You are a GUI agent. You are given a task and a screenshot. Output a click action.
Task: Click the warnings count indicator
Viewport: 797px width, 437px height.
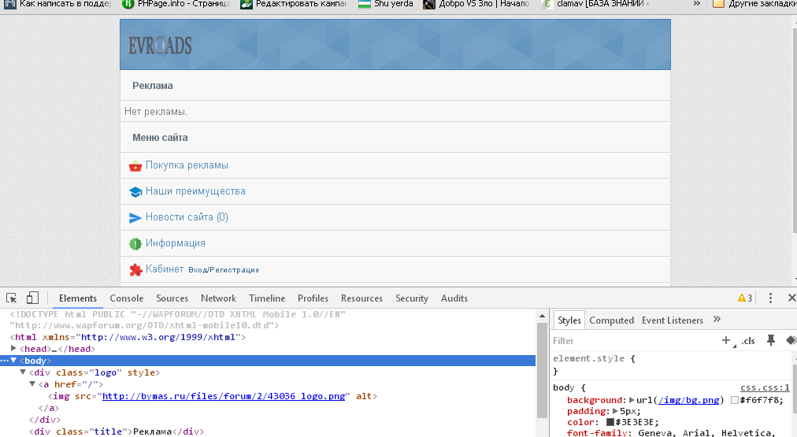(744, 298)
